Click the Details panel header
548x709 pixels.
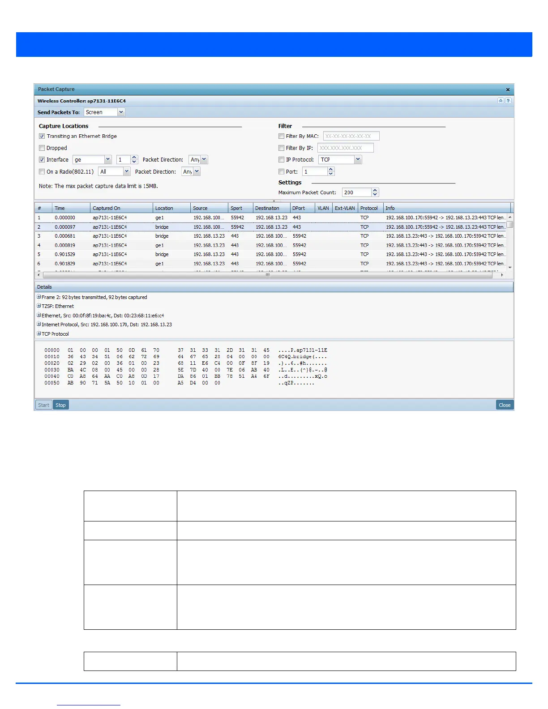click(274, 287)
